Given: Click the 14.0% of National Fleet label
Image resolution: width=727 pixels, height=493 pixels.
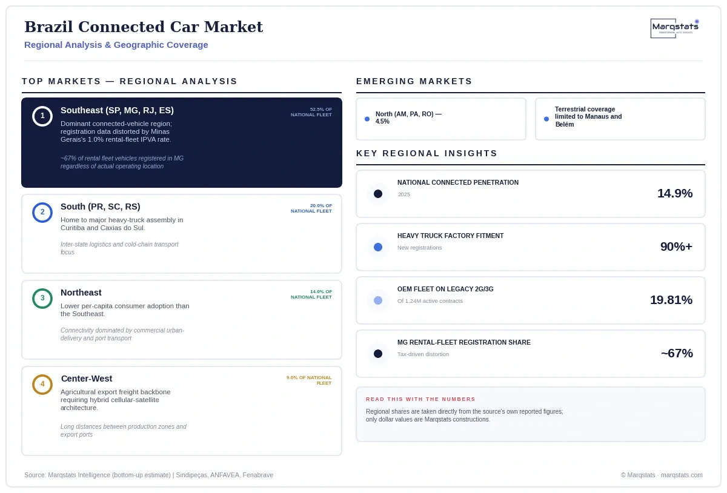Looking at the screenshot, I should [x=311, y=294].
